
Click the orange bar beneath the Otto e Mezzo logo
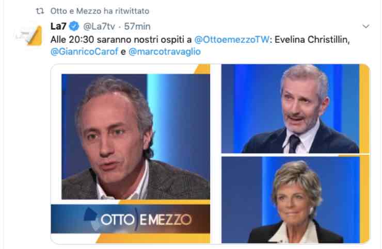click(x=153, y=238)
